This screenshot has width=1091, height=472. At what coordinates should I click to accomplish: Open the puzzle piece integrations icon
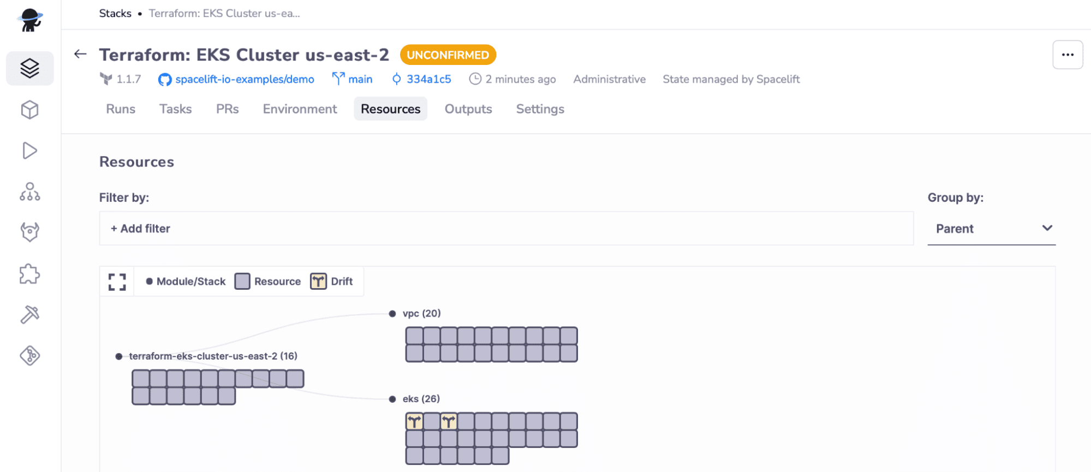pyautogui.click(x=29, y=274)
